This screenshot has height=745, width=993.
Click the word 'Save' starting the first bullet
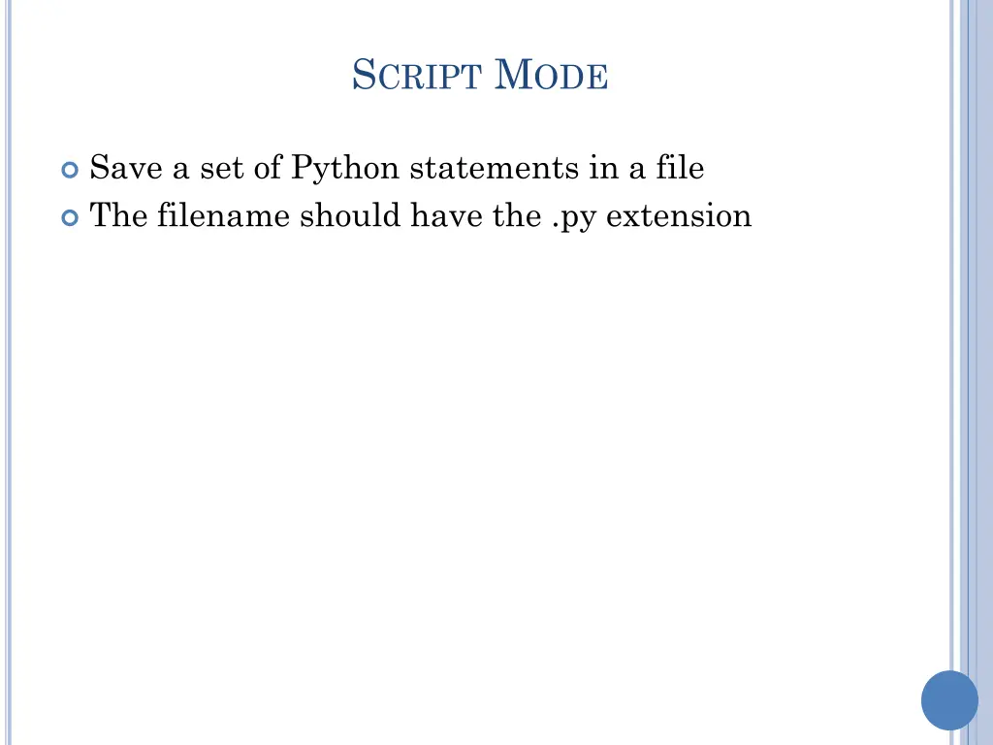coord(126,167)
